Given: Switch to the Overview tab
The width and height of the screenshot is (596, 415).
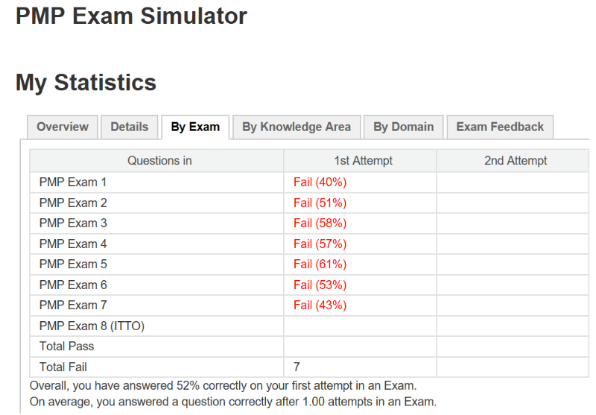Looking at the screenshot, I should pos(63,127).
